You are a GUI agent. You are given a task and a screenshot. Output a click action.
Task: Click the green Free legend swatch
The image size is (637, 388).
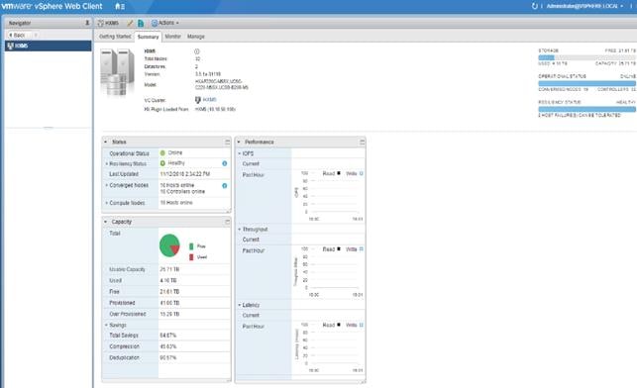(191, 245)
